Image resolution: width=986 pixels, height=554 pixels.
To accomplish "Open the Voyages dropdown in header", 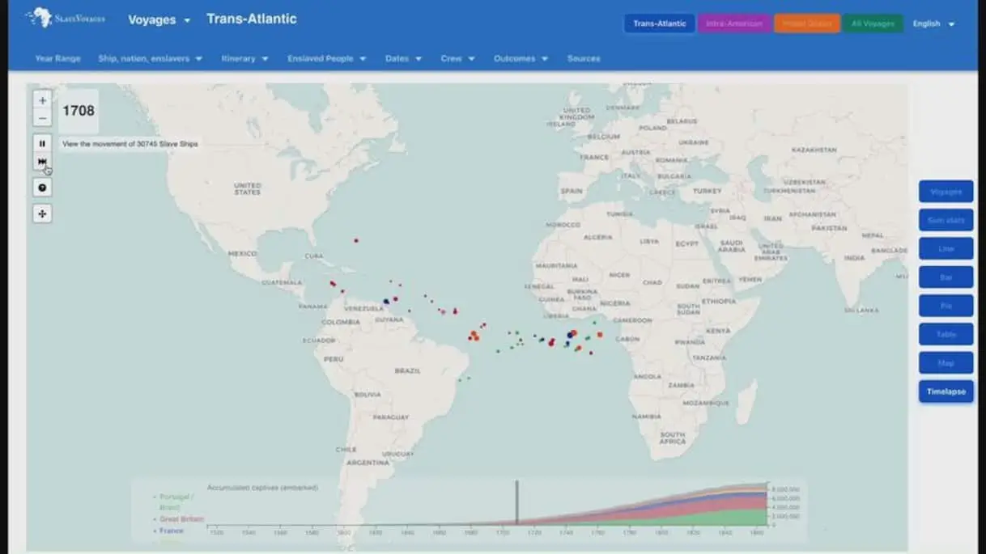I will (x=159, y=19).
